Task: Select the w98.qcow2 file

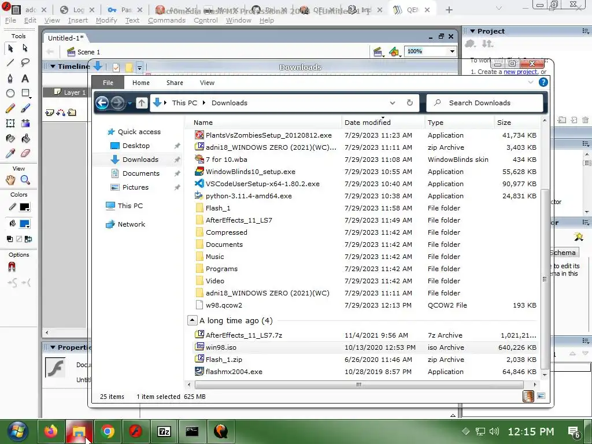Action: pos(224,305)
